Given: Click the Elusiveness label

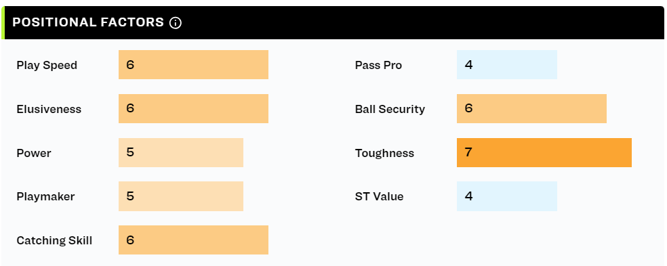Looking at the screenshot, I should [x=49, y=109].
